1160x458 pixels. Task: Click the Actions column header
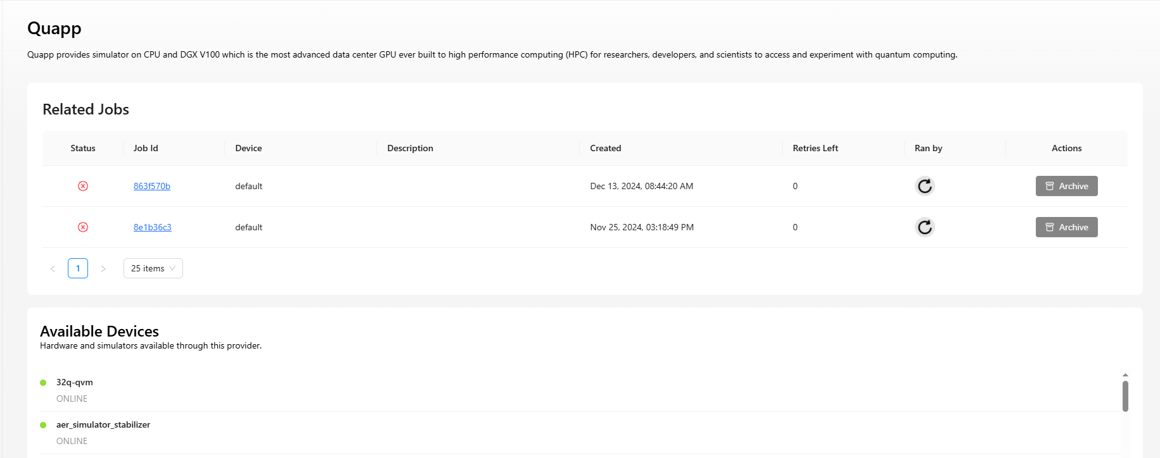[1067, 148]
